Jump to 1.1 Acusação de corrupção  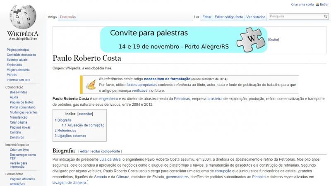click(83, 125)
